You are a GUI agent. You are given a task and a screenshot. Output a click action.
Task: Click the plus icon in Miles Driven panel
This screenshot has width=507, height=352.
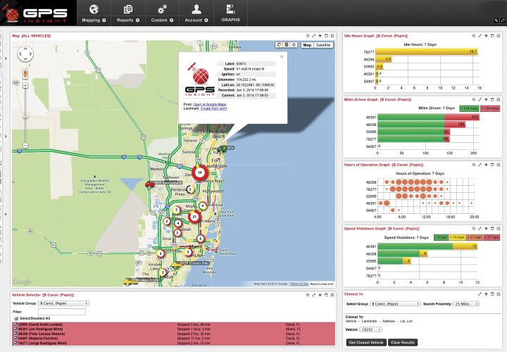[486, 99]
